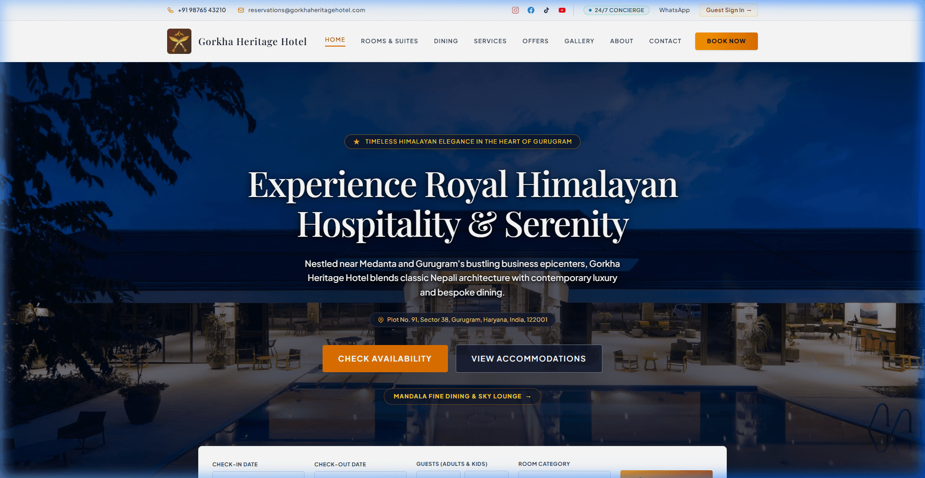
Task: Open the Mandala Fine Dining & Sky Lounge link
Action: click(x=462, y=396)
